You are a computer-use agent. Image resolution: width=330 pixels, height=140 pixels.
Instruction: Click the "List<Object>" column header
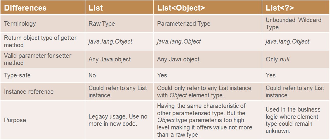(181, 8)
